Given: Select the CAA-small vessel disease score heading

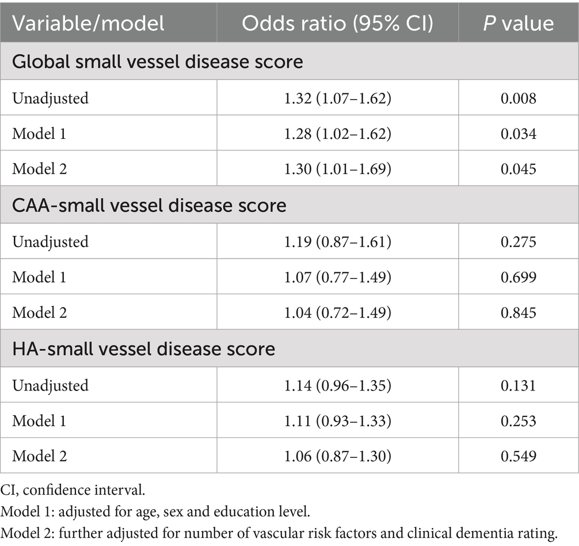Looking at the screenshot, I should (x=149, y=205).
